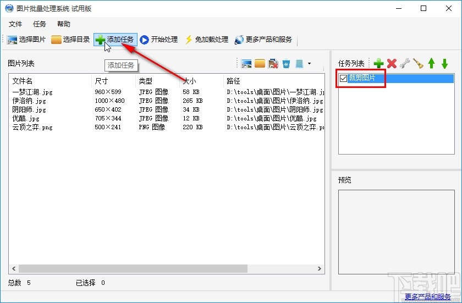This screenshot has height=303, width=462.
Task: Click the red X delete-task icon
Action: 392,63
